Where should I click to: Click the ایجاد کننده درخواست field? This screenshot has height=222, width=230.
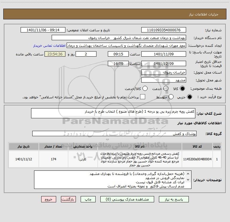click(x=126, y=46)
